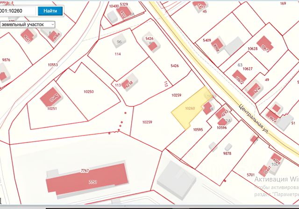The image size is (299, 209).
Task: Click parcel label 114
Action: (x=118, y=54)
